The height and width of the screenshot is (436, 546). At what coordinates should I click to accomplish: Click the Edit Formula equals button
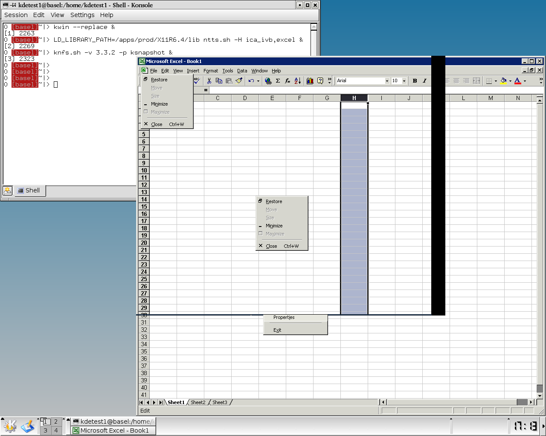click(x=206, y=90)
